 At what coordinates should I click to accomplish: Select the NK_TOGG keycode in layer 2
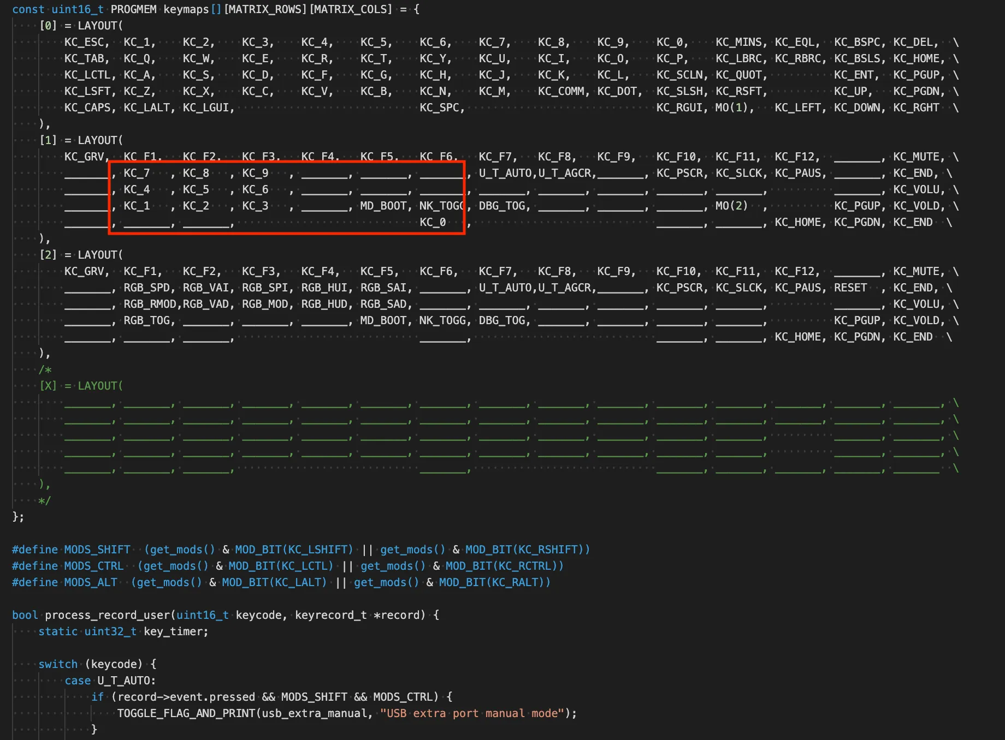click(x=442, y=320)
